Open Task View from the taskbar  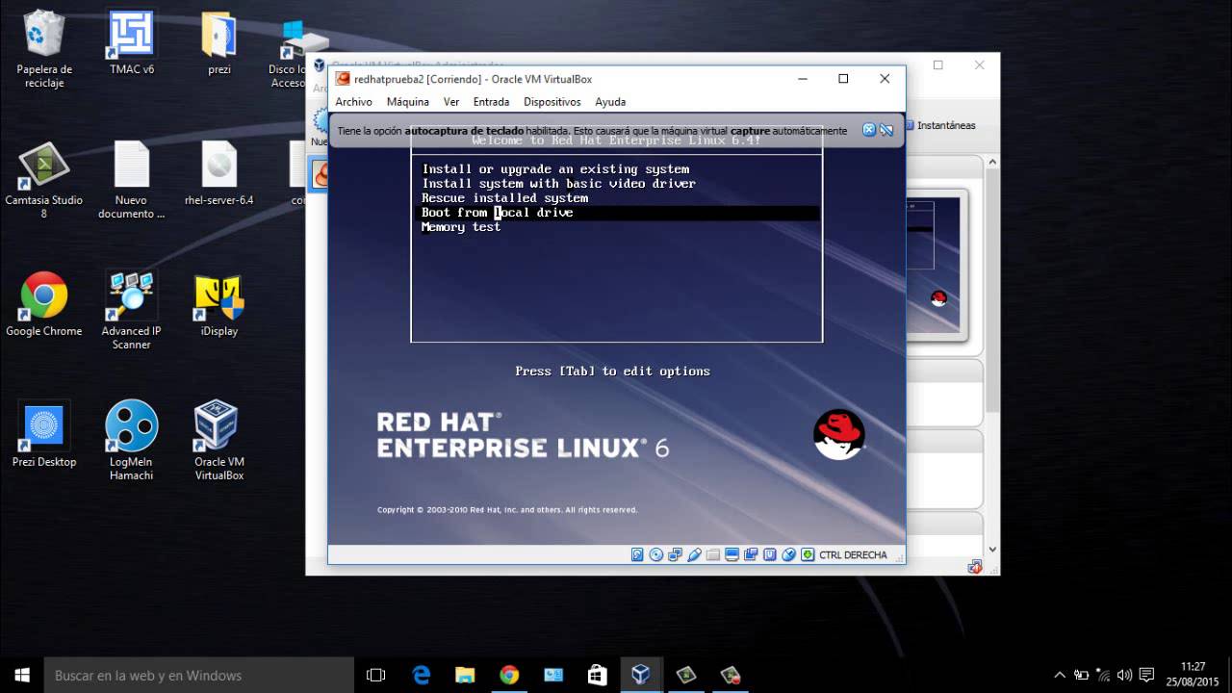(x=376, y=675)
